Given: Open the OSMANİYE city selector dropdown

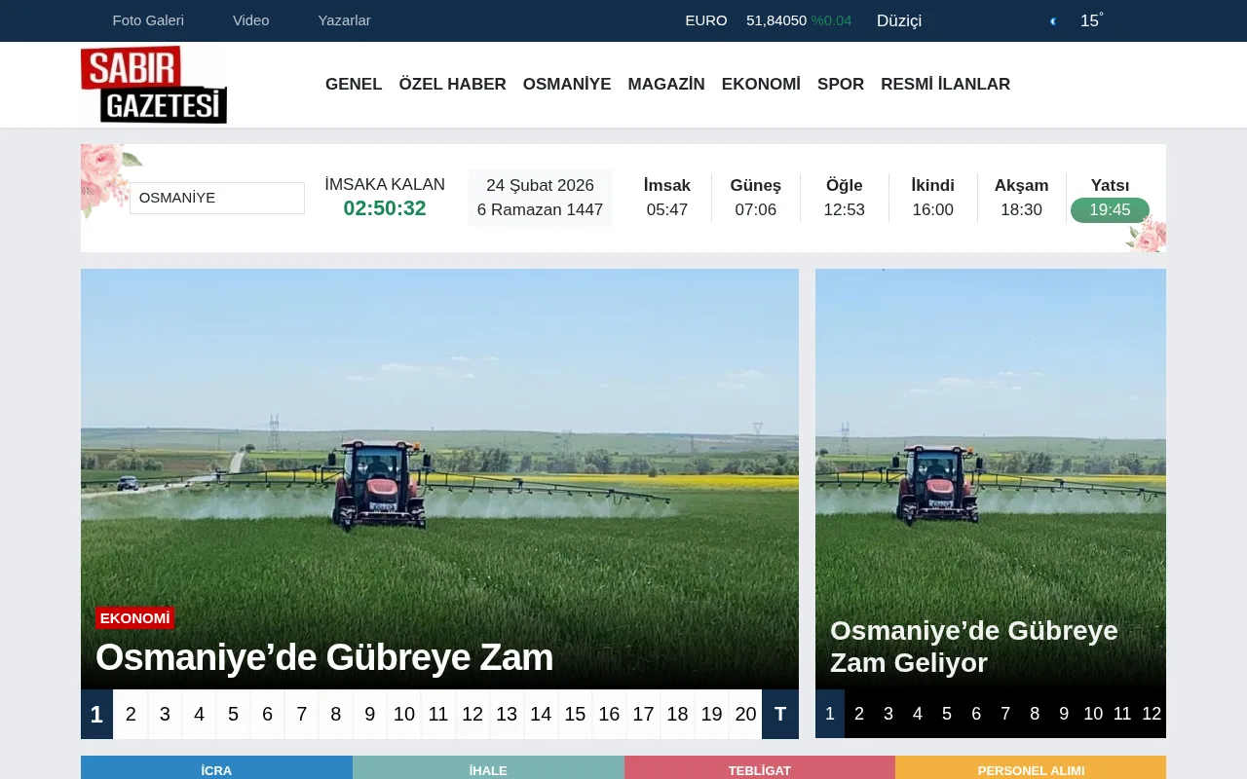Looking at the screenshot, I should click(x=216, y=198).
